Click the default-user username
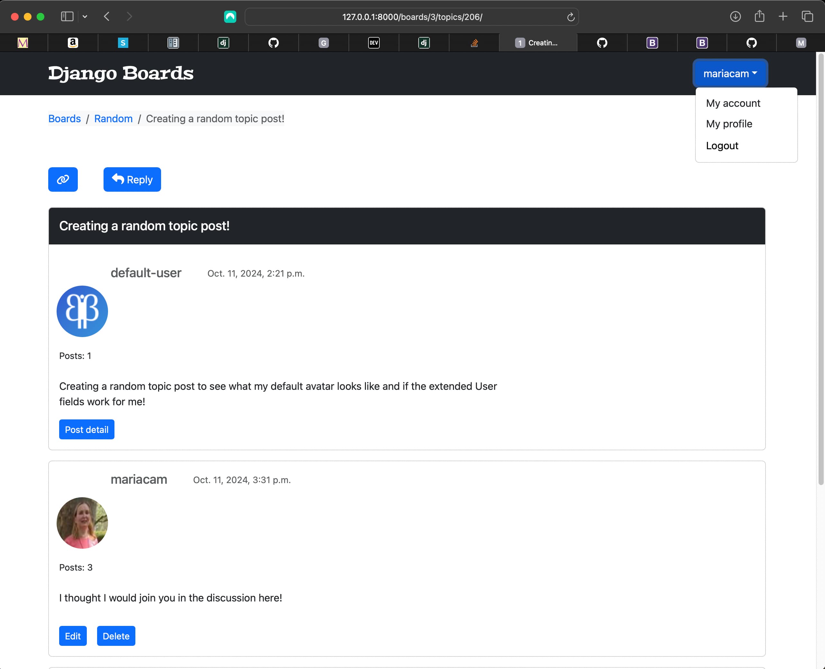Screen dimensions: 825x669 (146, 273)
